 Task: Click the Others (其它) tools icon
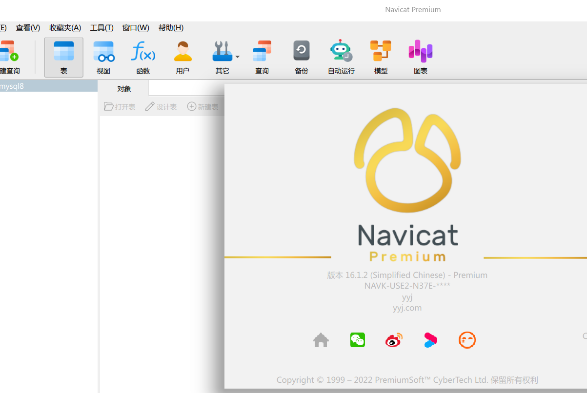[222, 58]
